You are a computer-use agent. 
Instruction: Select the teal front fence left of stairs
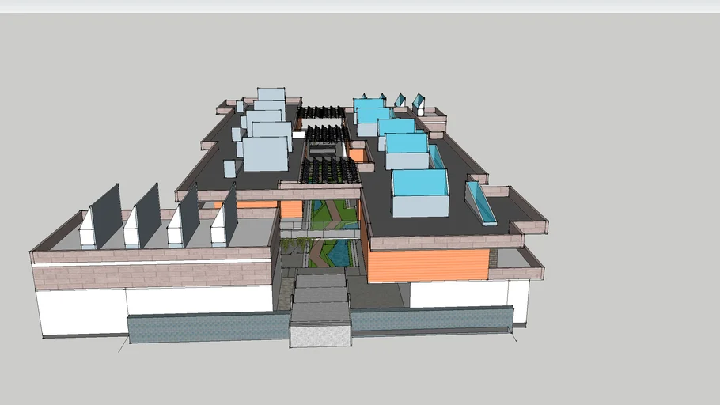(x=207, y=328)
